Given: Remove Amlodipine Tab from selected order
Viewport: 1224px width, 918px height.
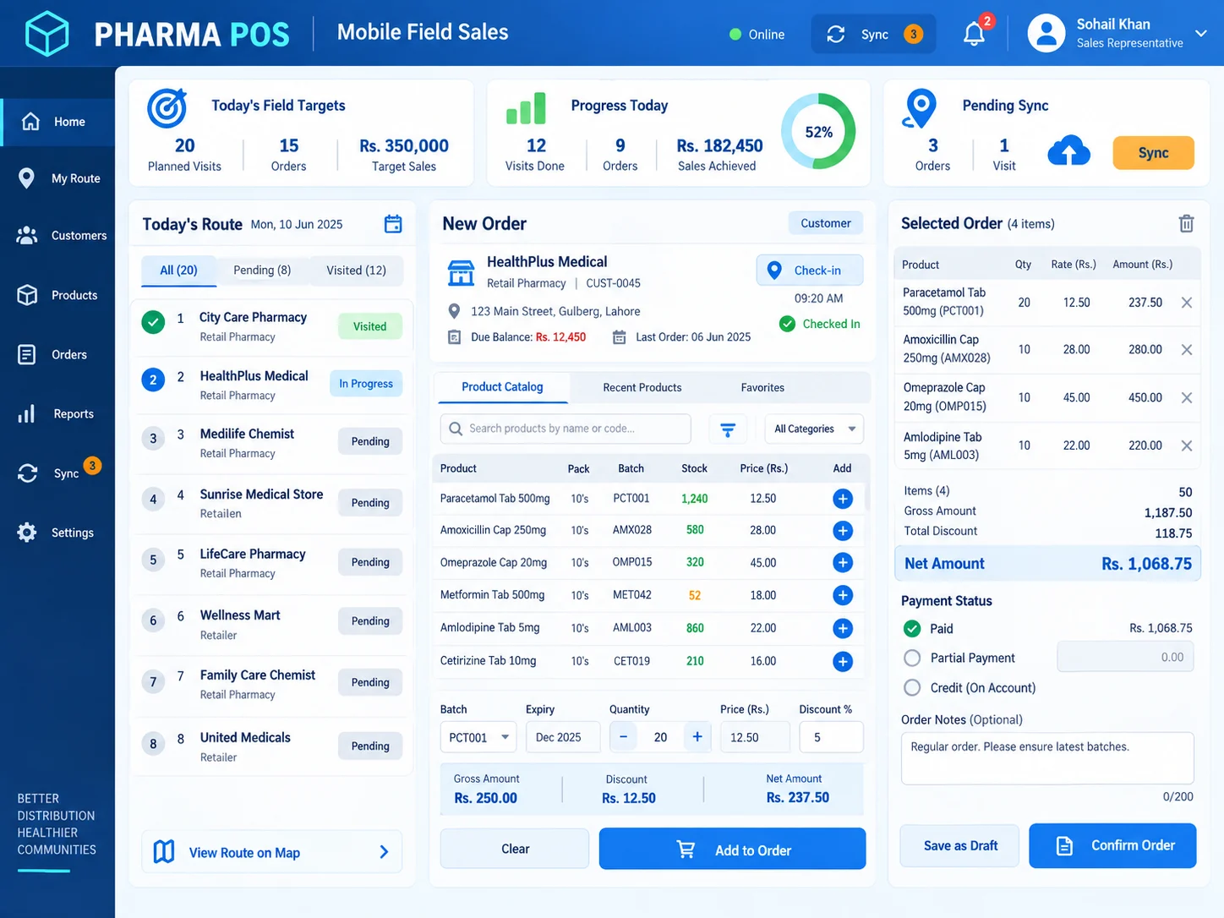Looking at the screenshot, I should 1187,445.
